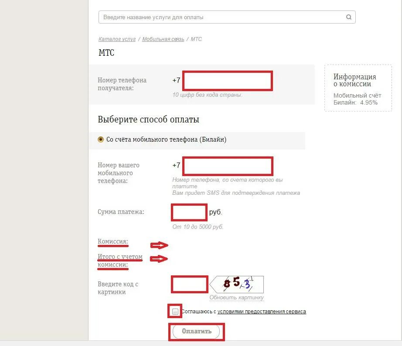The image size is (402, 346).
Task: Click the search magnifier icon
Action: (x=349, y=17)
